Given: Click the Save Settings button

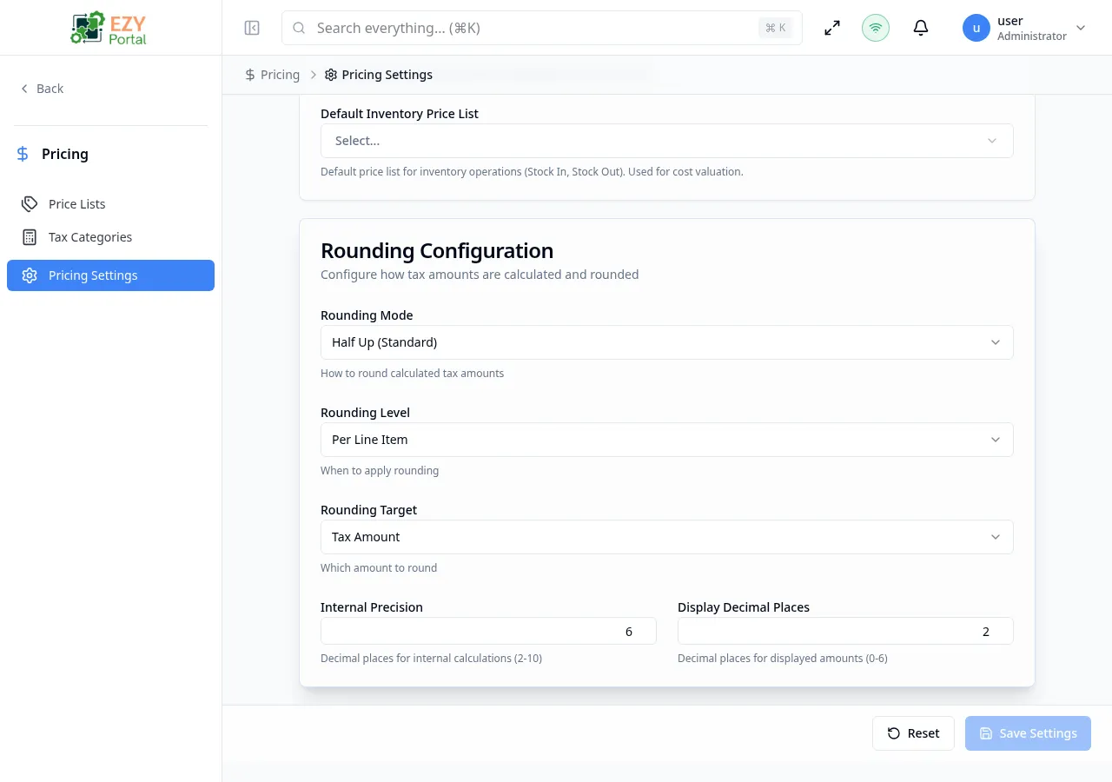Looking at the screenshot, I should point(1028,733).
